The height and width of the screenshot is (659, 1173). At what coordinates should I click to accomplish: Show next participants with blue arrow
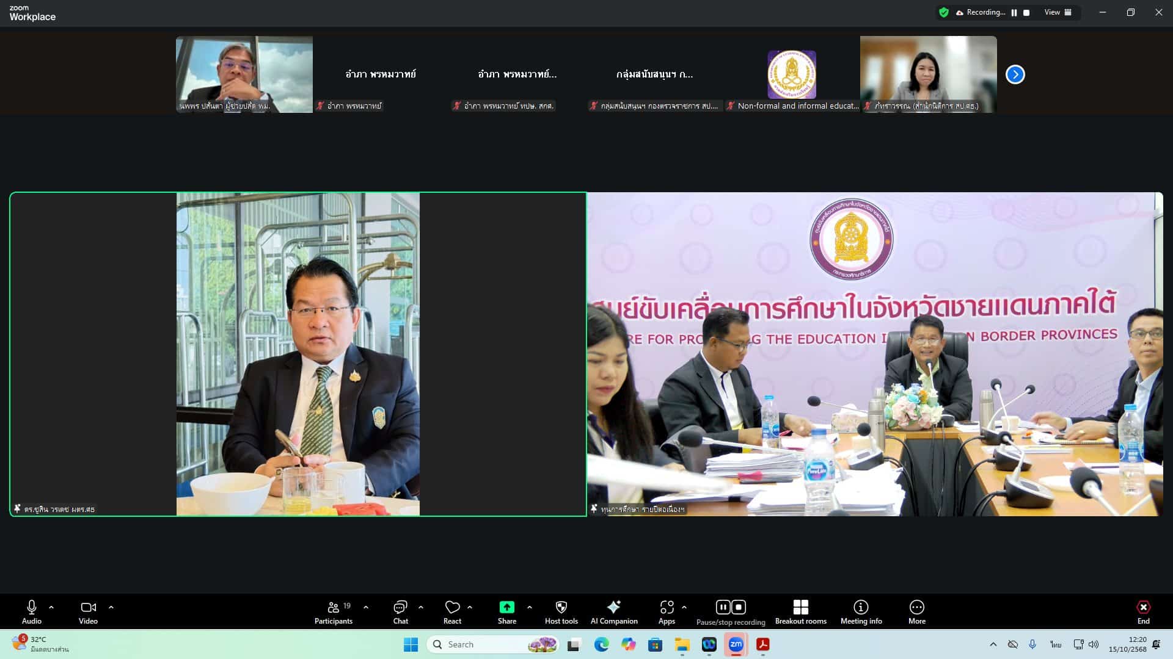point(1015,74)
